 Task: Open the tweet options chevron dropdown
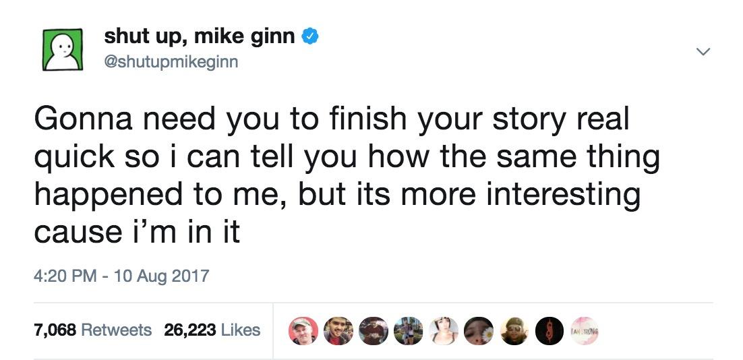tap(703, 52)
